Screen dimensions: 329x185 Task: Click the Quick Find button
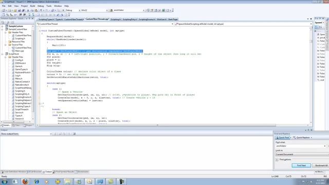[282, 138]
